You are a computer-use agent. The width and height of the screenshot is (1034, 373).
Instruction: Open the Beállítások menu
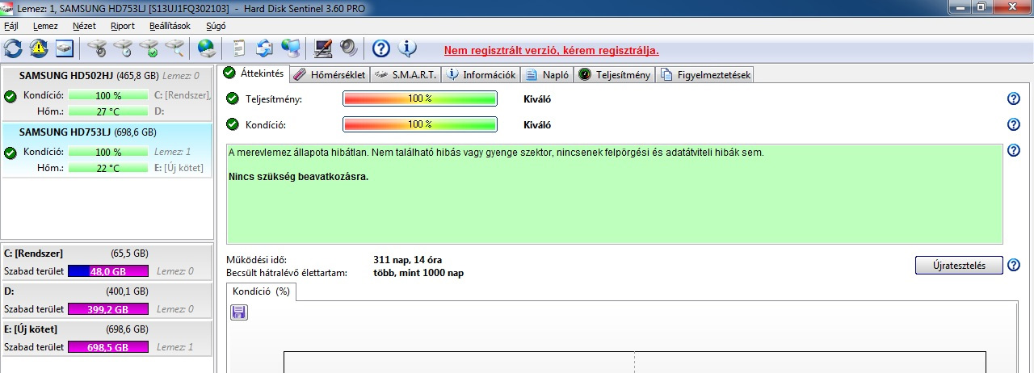click(x=170, y=26)
